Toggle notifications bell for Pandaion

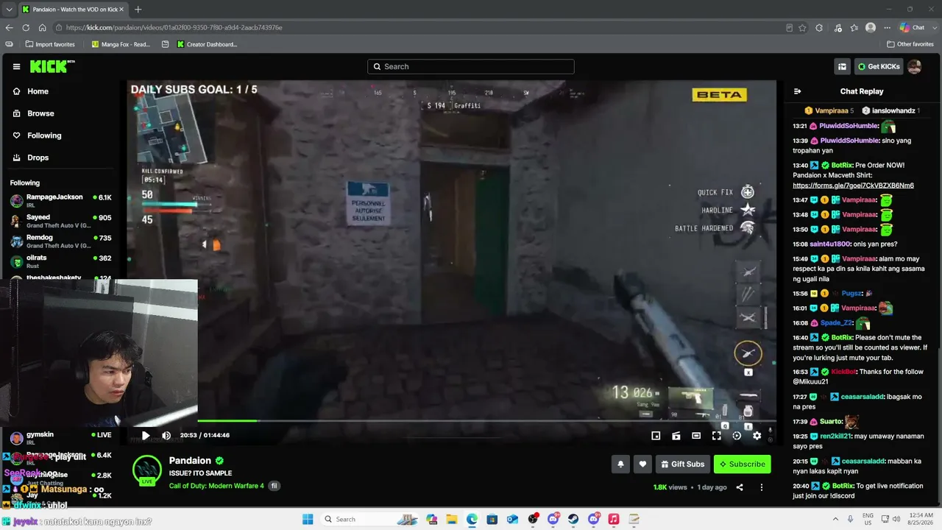click(x=620, y=464)
